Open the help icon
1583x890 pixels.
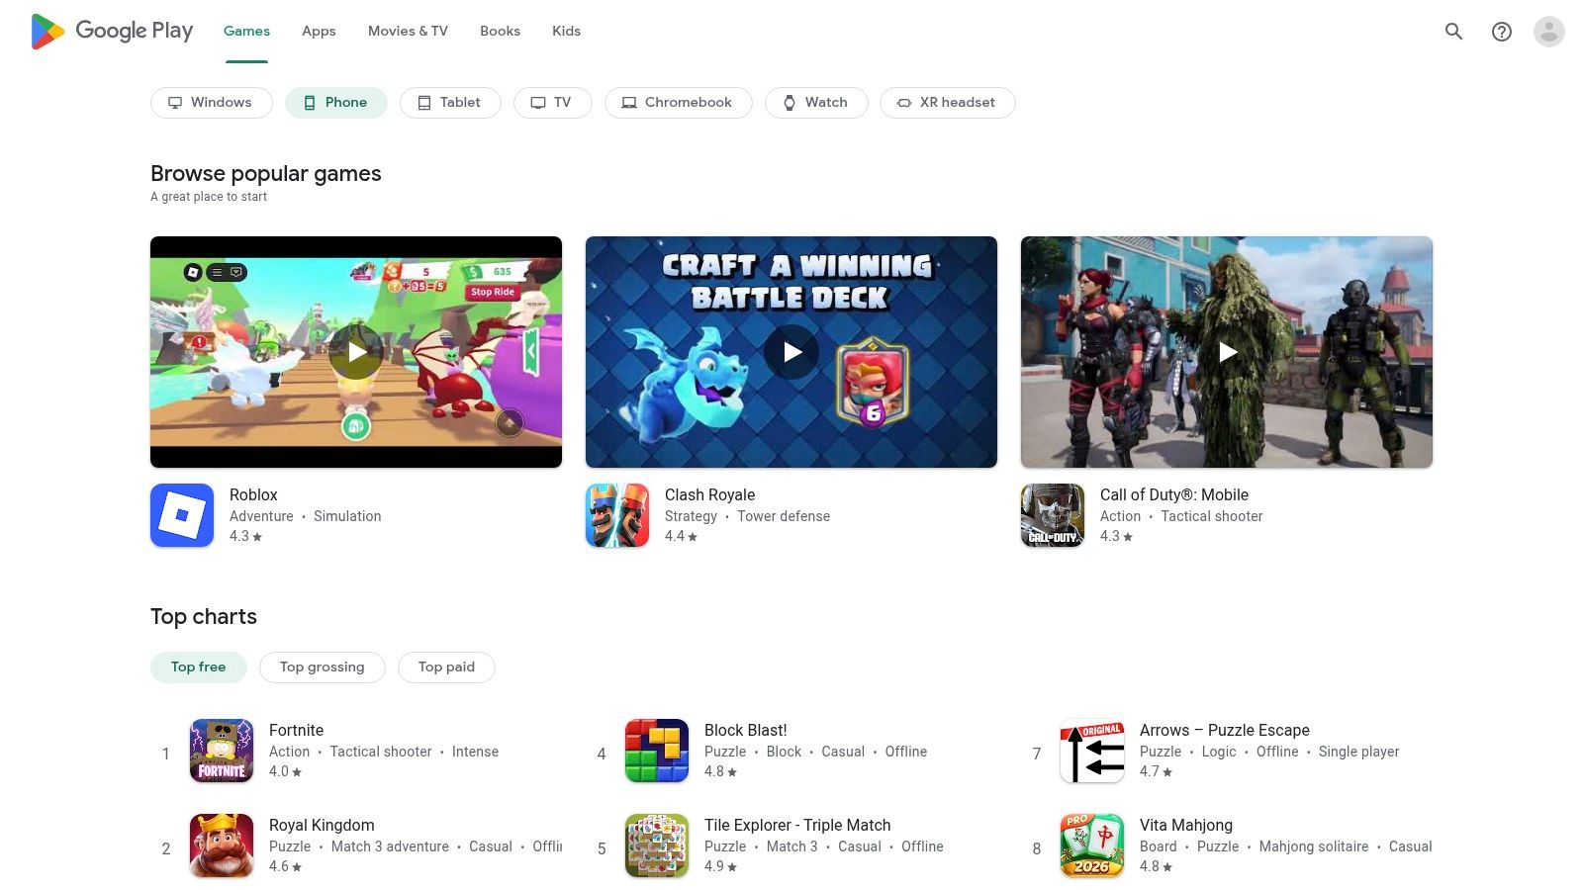click(1501, 31)
